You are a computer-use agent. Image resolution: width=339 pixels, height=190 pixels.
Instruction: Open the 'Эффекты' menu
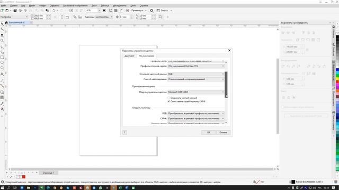[x=55, y=6]
